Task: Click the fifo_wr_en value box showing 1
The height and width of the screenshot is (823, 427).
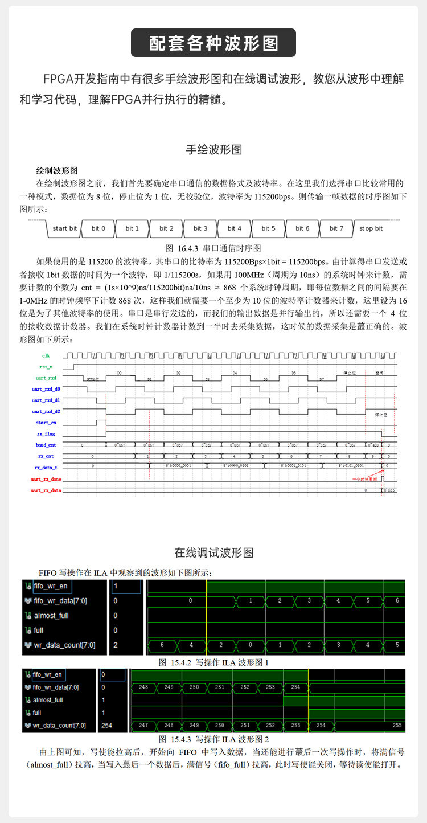Action: (126, 585)
